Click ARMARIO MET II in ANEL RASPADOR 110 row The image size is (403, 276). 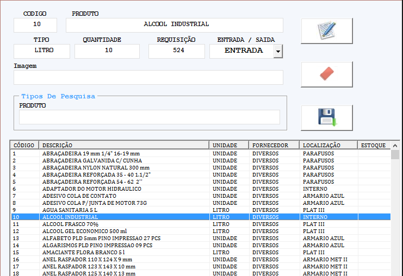325,260
